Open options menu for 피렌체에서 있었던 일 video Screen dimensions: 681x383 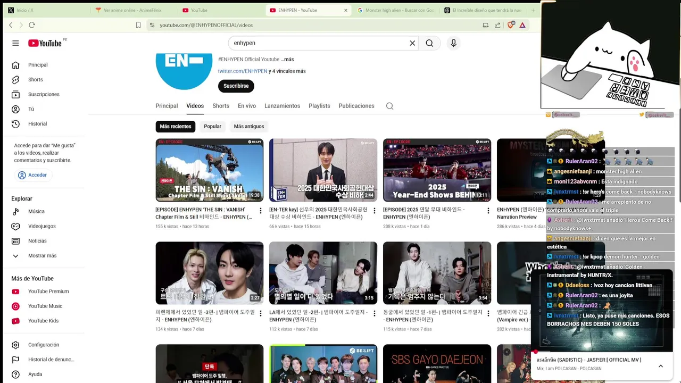pos(260,314)
